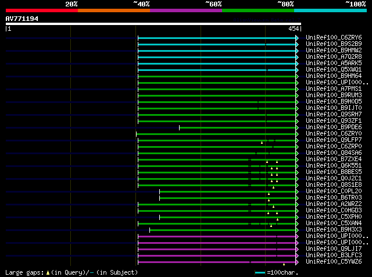The image size is (372, 277).
Task: Select the UniRef100_C6ZRY0 label
Action: point(334,134)
